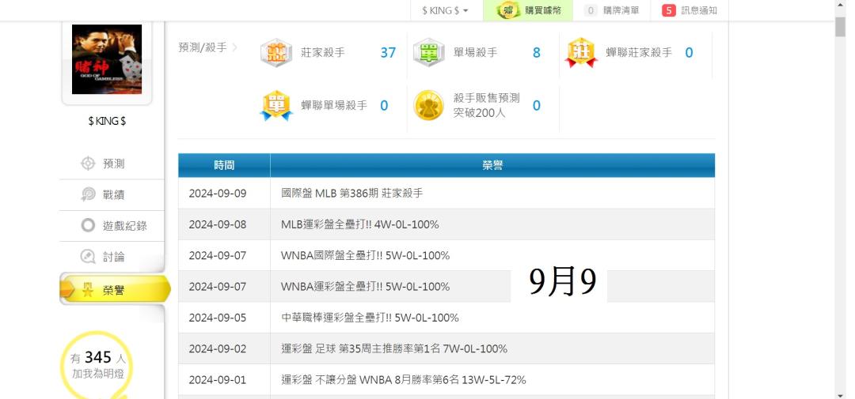Click WNBA運彩盤全壘打!! 5W-0L-100% row
This screenshot has height=399, width=855.
[x=446, y=286]
